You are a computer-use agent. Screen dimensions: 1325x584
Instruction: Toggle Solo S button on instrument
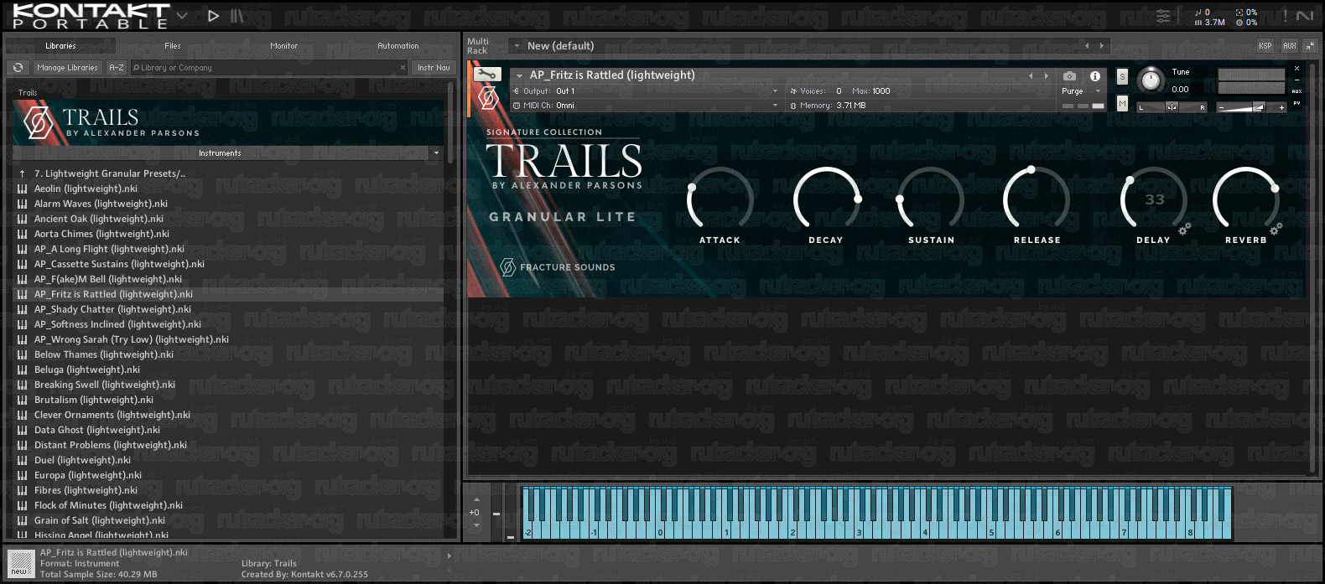click(1122, 77)
